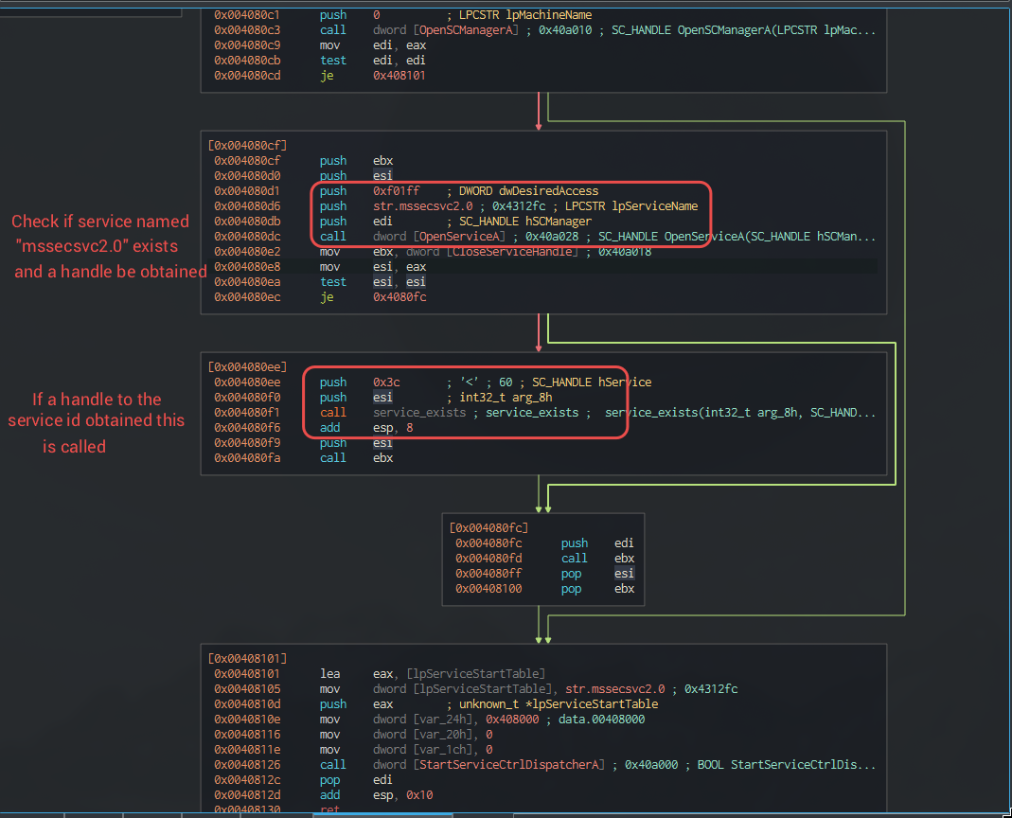Click the 0xf01ff dwDesiredAccess value

tap(397, 191)
